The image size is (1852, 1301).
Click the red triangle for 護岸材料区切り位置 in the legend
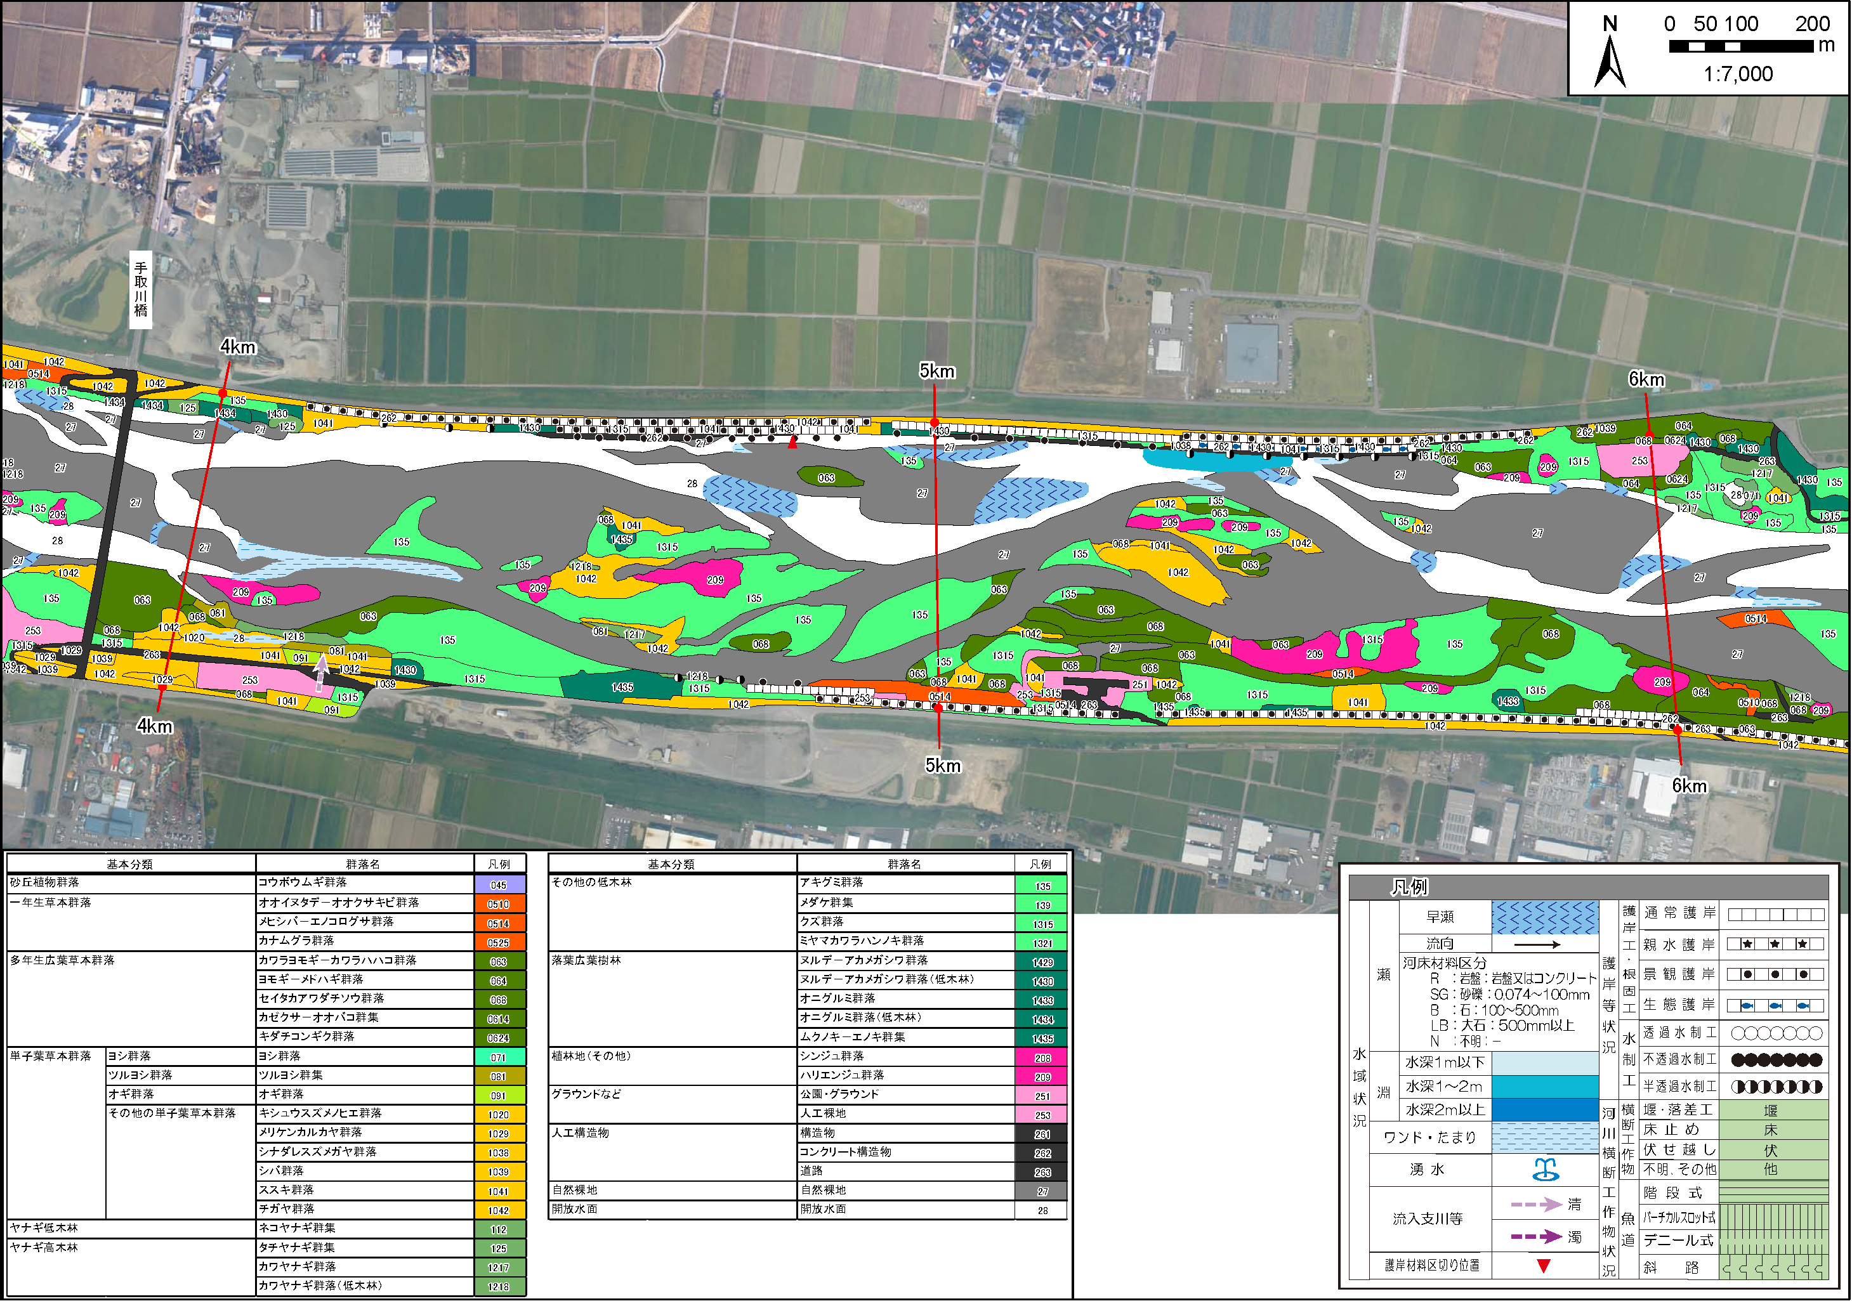click(x=1543, y=1265)
